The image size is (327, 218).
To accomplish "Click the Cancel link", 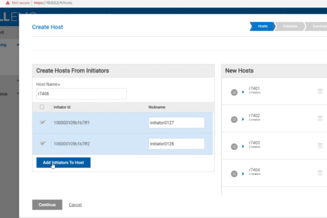I will [x=75, y=205].
